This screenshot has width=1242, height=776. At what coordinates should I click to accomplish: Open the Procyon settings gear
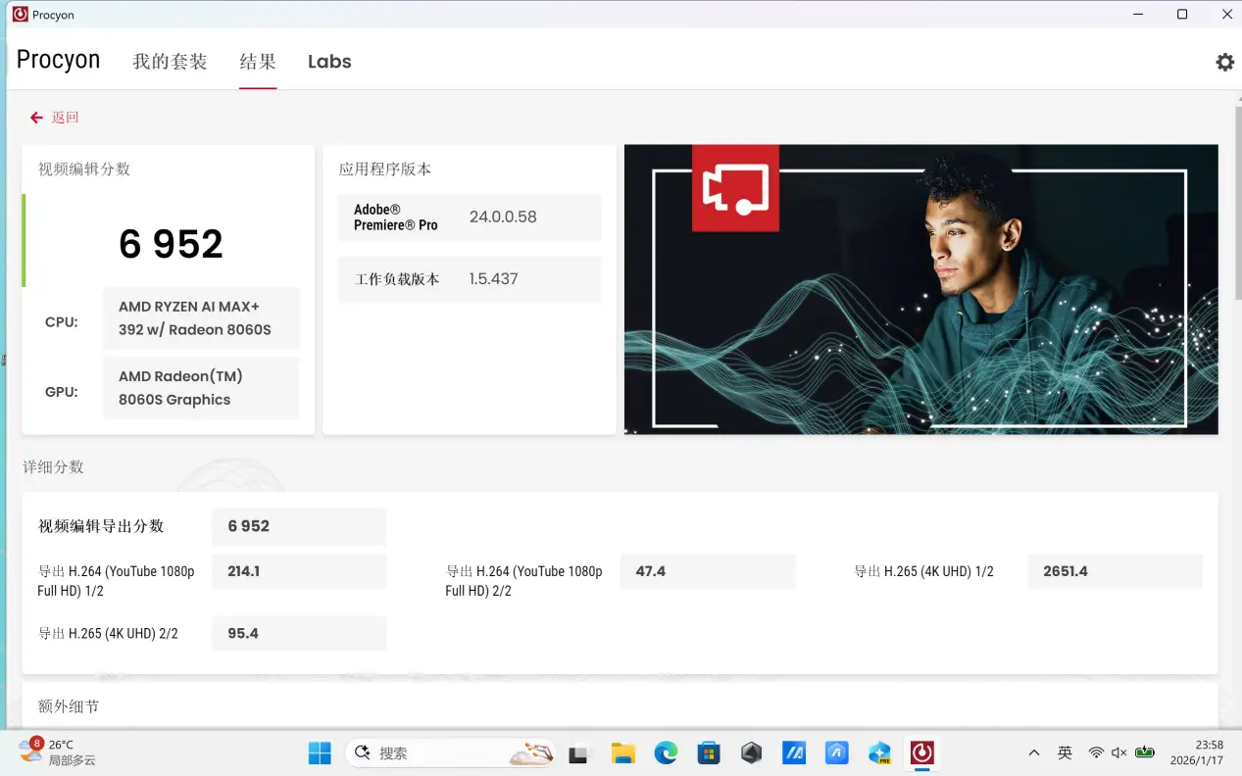1224,62
